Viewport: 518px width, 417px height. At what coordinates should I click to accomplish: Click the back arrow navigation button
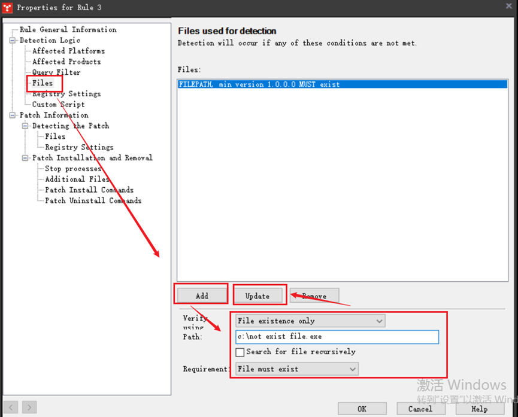(x=11, y=407)
